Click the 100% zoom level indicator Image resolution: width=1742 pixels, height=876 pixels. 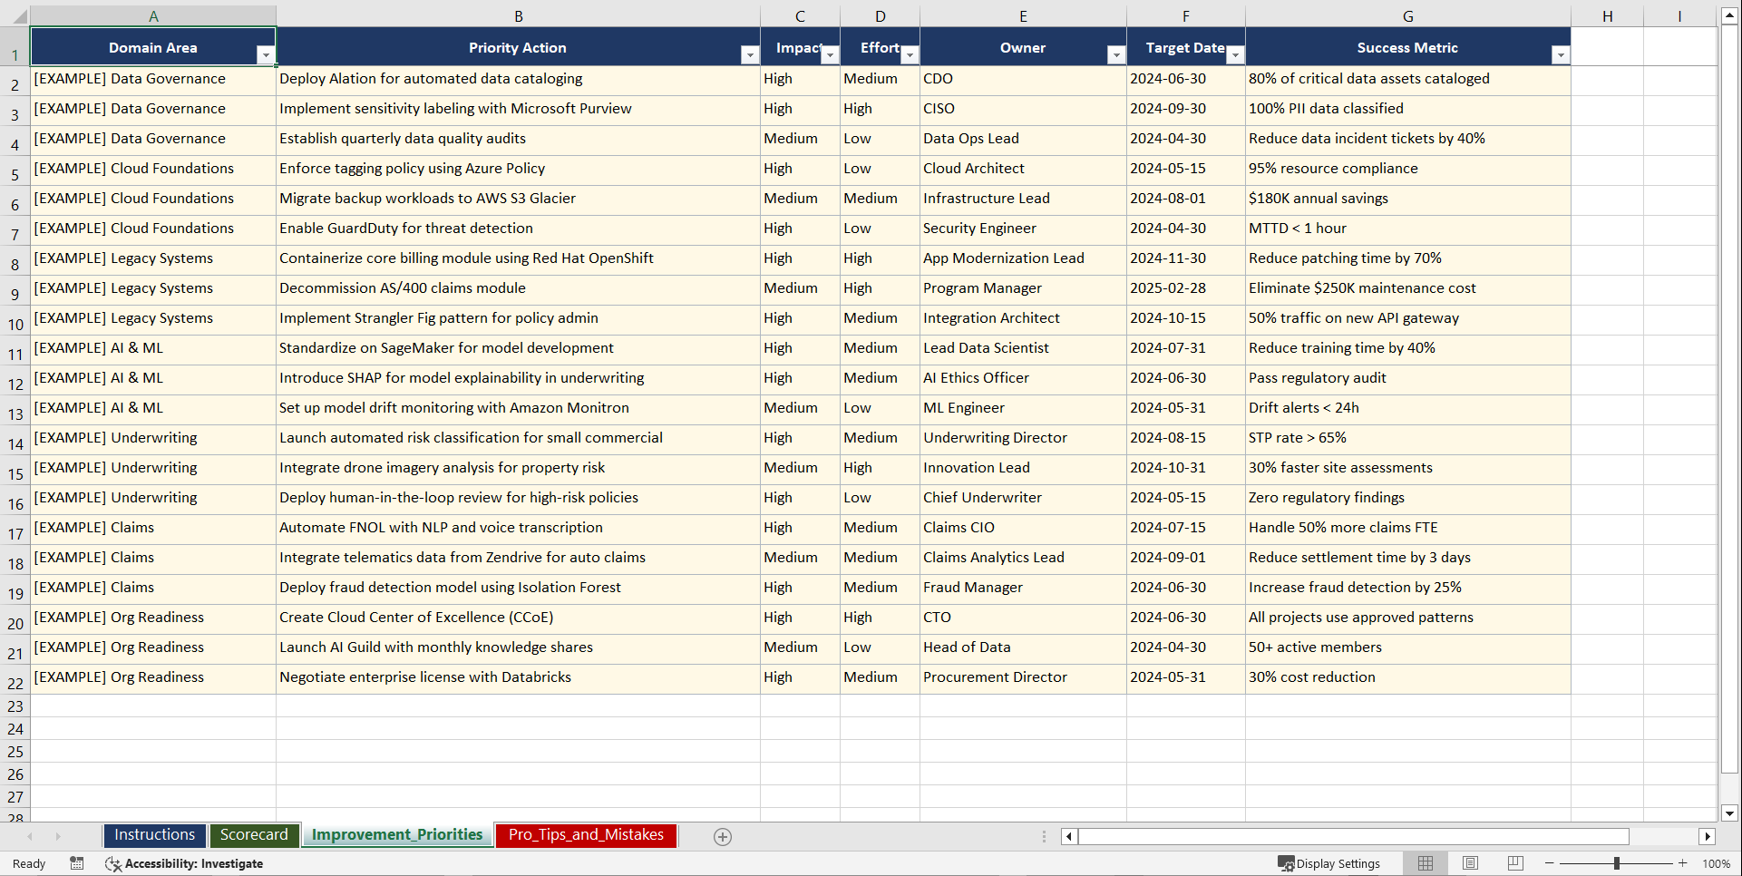pyautogui.click(x=1717, y=863)
